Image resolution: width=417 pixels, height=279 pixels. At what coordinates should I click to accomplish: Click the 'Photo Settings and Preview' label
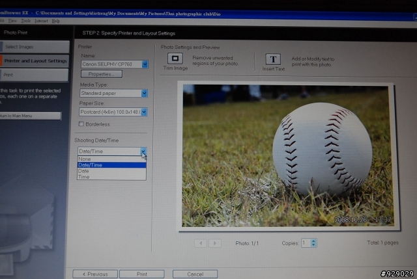[x=190, y=47]
